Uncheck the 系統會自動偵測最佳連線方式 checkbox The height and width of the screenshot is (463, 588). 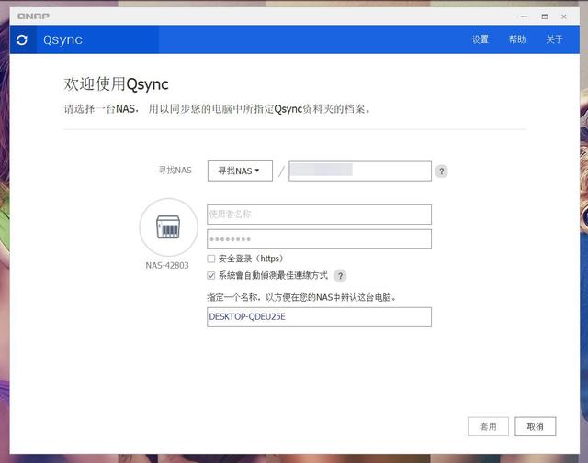[x=211, y=276]
